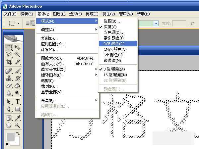The height and width of the screenshot is (149, 199).
Task: Open the 选择(S) menu
Action: (x=75, y=14)
